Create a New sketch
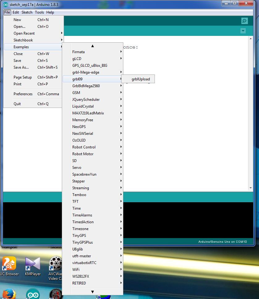 pyautogui.click(x=34, y=20)
